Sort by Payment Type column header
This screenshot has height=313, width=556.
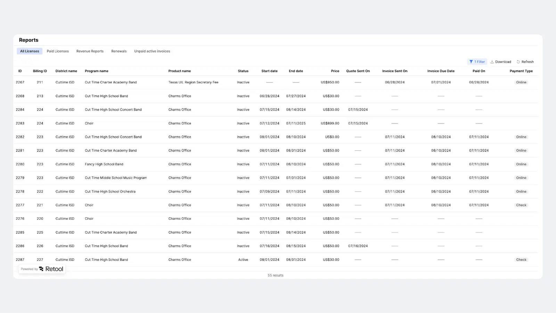tap(521, 71)
